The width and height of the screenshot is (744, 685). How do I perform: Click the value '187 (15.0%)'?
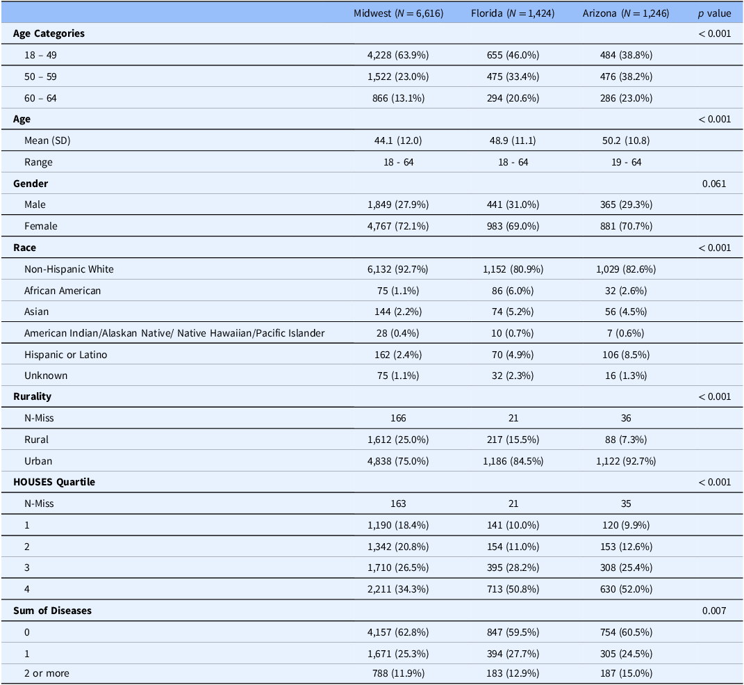[626, 673]
